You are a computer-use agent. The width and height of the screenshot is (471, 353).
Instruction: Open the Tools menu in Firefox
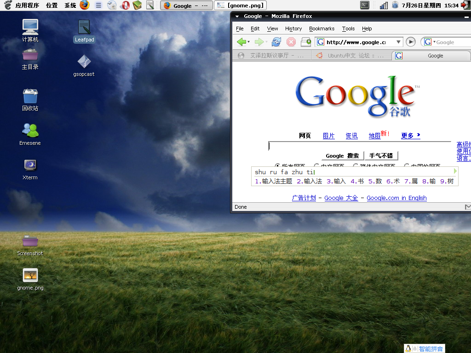coord(349,28)
